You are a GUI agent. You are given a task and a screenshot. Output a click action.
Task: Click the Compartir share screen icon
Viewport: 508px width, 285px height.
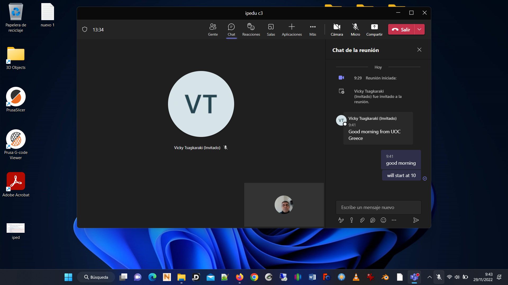[374, 27]
